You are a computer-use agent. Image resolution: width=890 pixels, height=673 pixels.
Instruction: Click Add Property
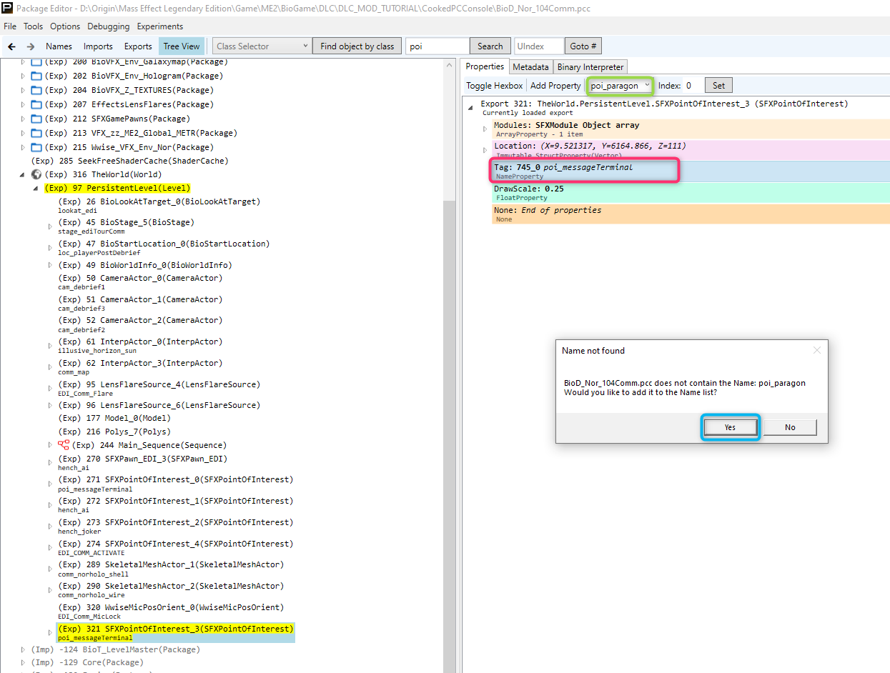coord(555,86)
